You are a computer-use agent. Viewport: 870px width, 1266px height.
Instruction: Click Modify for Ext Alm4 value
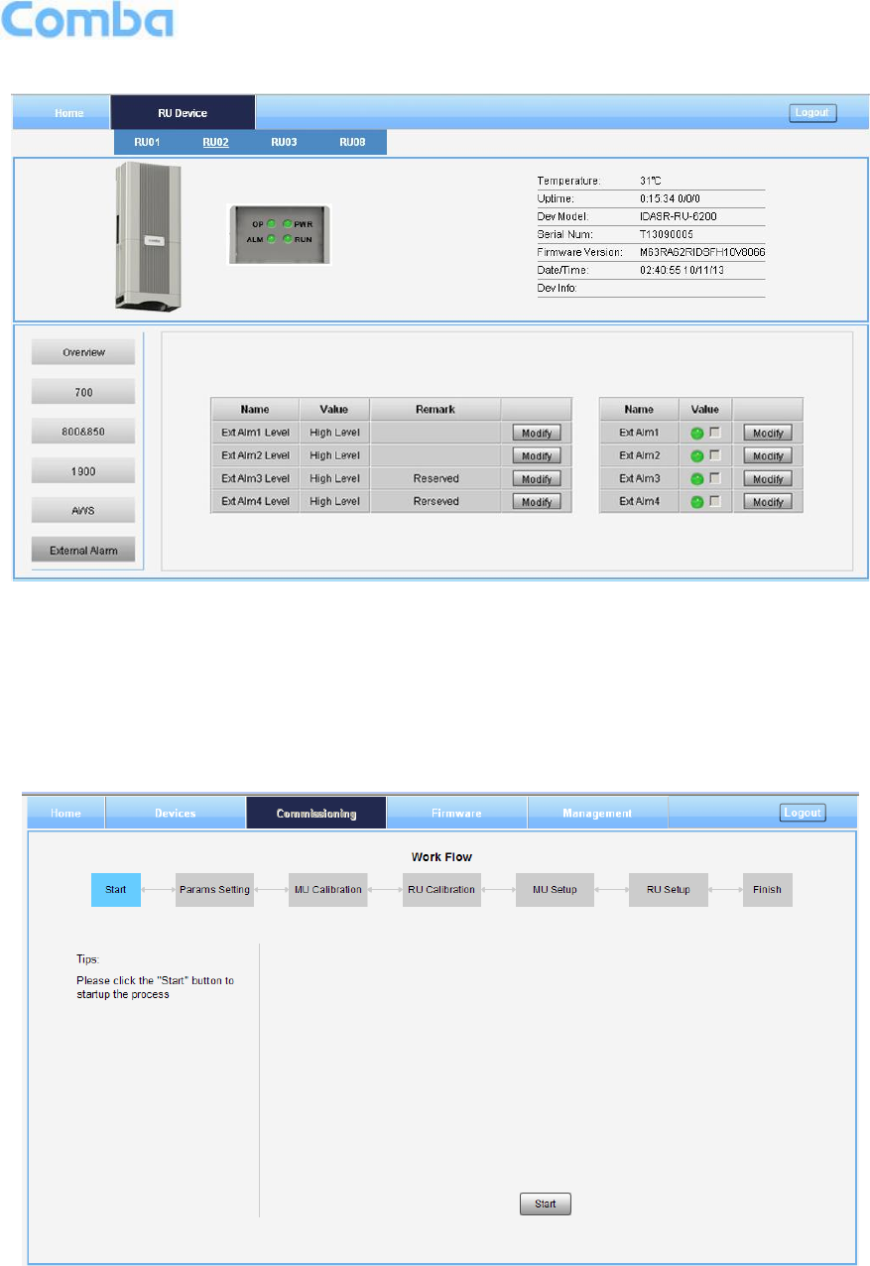(769, 501)
